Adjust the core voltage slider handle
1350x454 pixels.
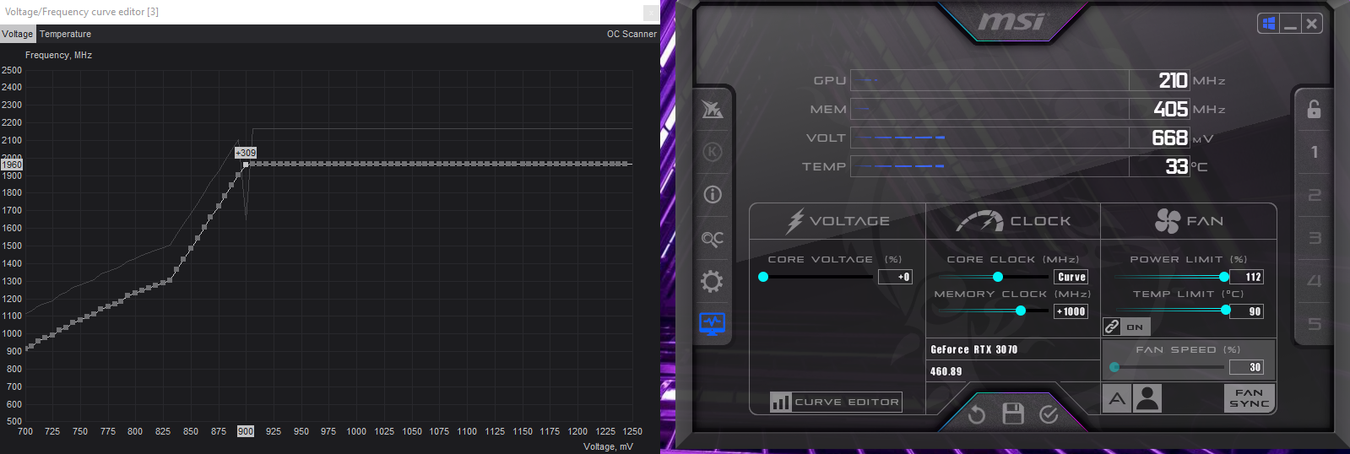pos(763,277)
